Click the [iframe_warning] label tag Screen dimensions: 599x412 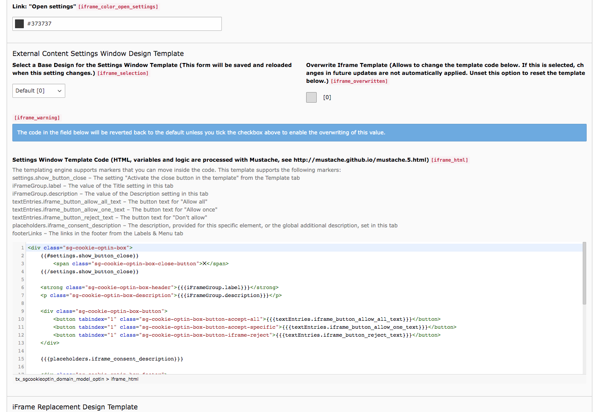pyautogui.click(x=37, y=118)
